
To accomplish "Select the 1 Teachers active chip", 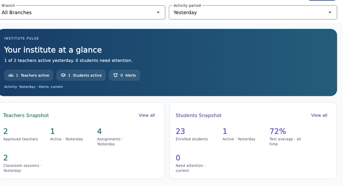I will click(x=29, y=75).
